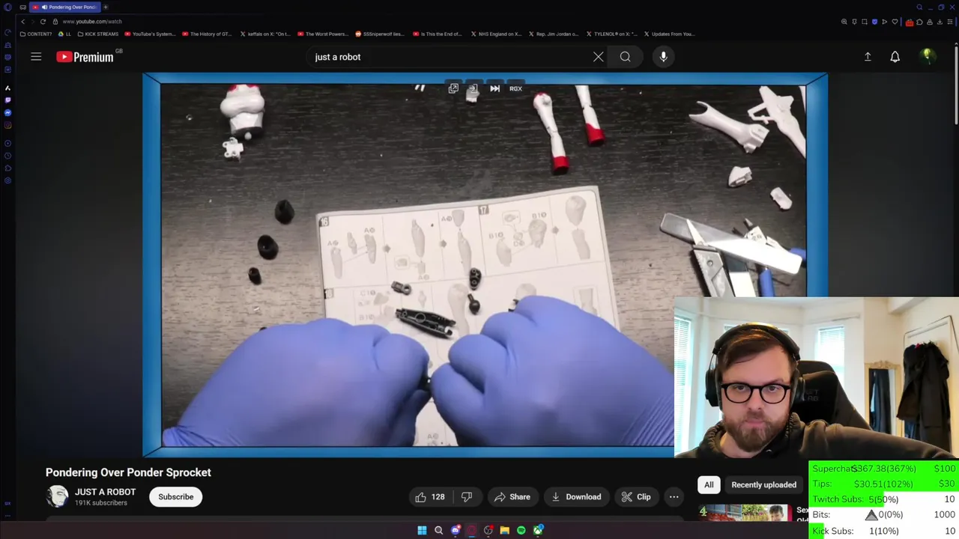
Task: Download the video
Action: click(576, 497)
